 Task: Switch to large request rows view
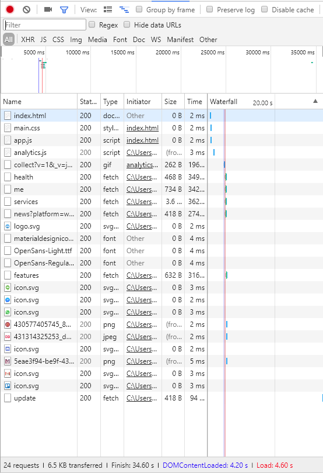(108, 10)
